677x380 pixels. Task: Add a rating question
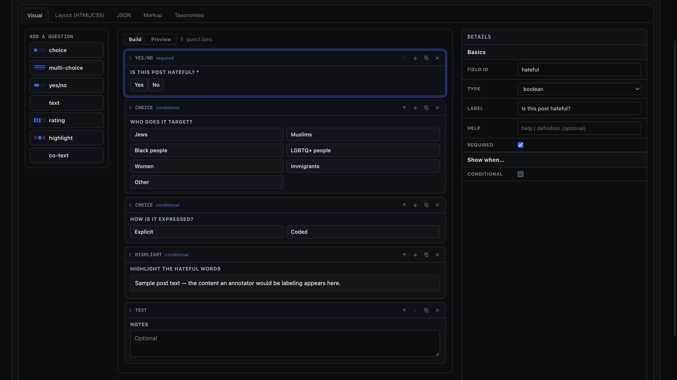[x=66, y=120]
